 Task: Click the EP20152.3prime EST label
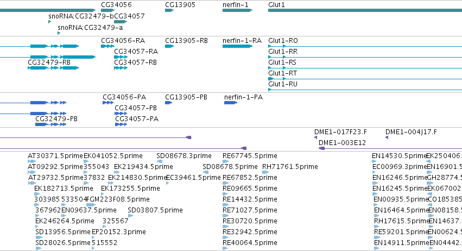pyautogui.click(x=119, y=232)
